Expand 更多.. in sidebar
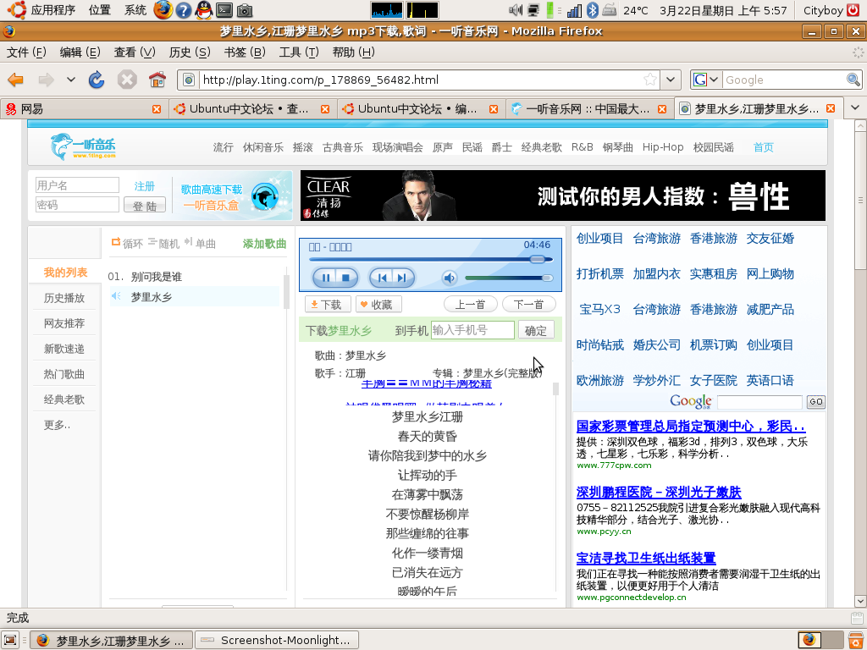This screenshot has width=867, height=650. [57, 425]
